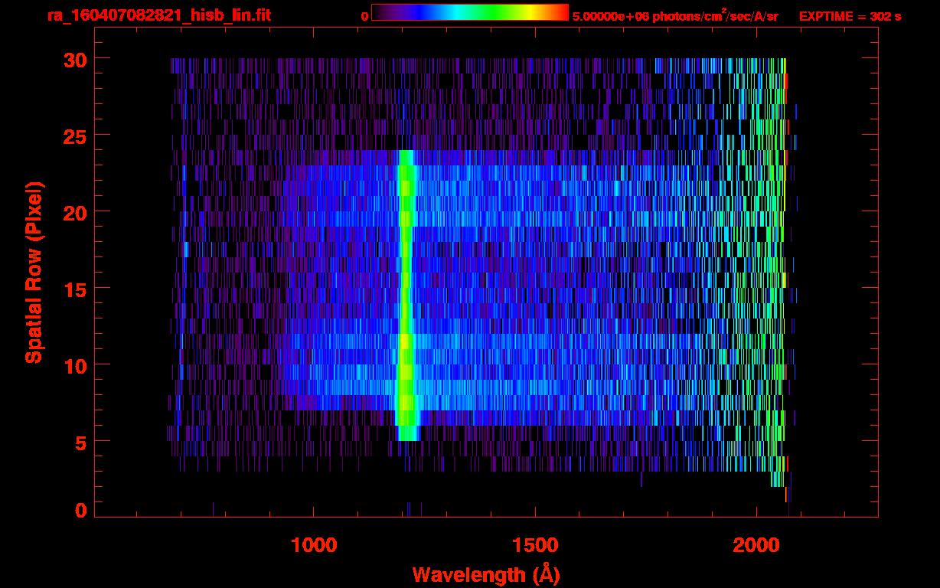The image size is (940, 588).
Task: Click the 1500 tick label on wavelength axis
Action: pyautogui.click(x=534, y=545)
